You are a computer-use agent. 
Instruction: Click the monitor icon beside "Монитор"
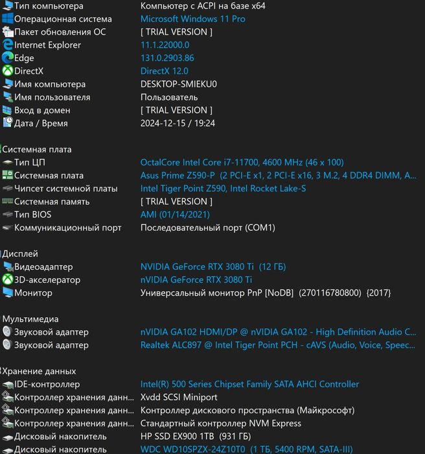(8, 293)
